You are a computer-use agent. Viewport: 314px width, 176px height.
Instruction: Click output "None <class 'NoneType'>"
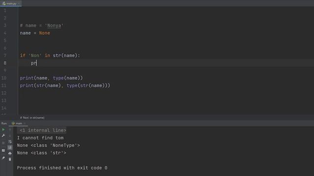click(x=49, y=146)
